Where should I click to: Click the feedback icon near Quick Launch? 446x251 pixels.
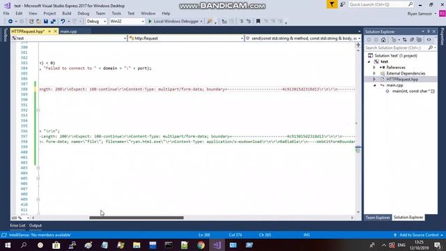click(343, 4)
